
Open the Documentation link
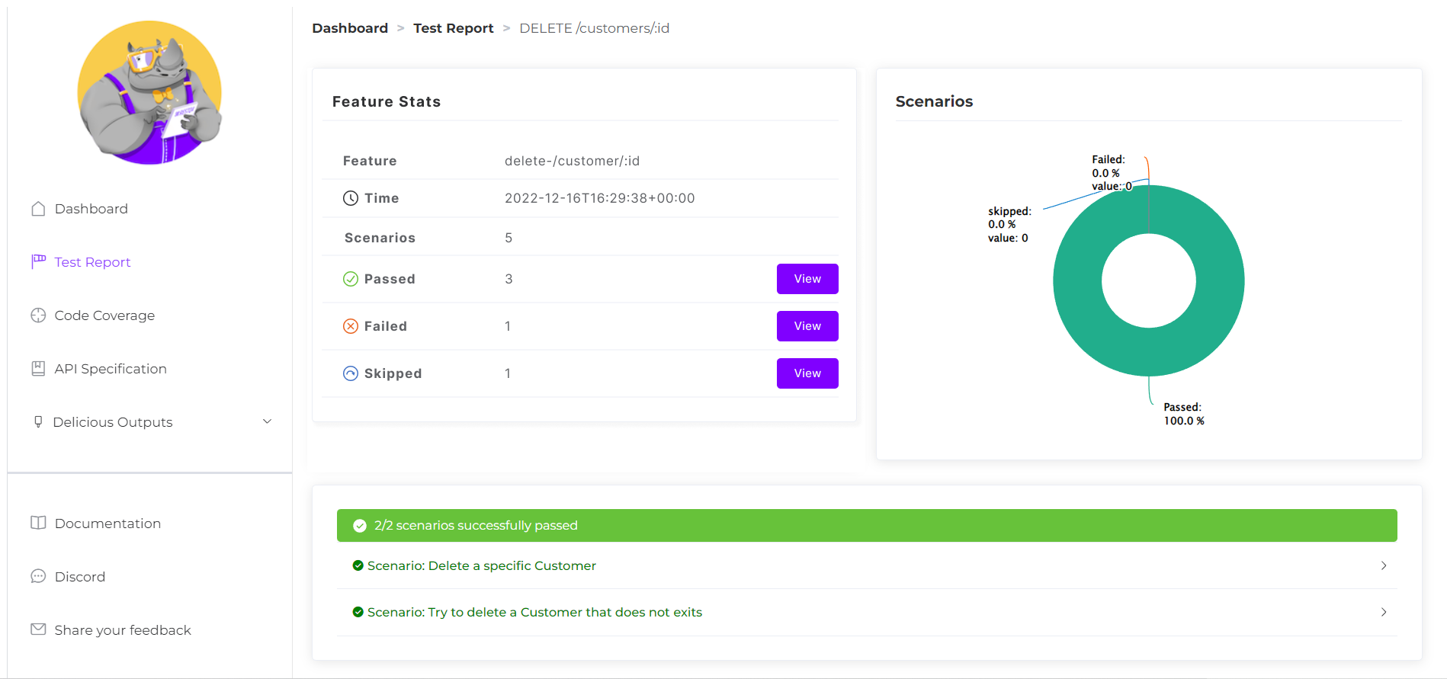(x=107, y=524)
